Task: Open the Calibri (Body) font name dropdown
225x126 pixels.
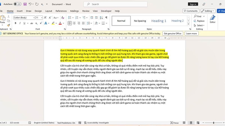Action: click(24, 18)
